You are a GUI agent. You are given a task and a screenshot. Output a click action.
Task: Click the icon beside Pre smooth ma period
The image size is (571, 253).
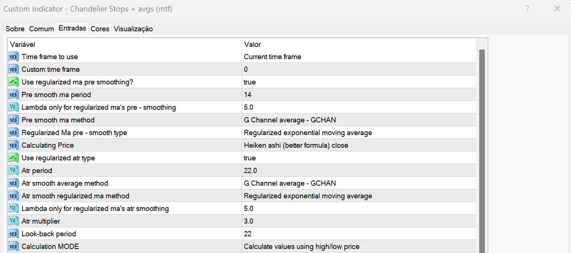(14, 95)
